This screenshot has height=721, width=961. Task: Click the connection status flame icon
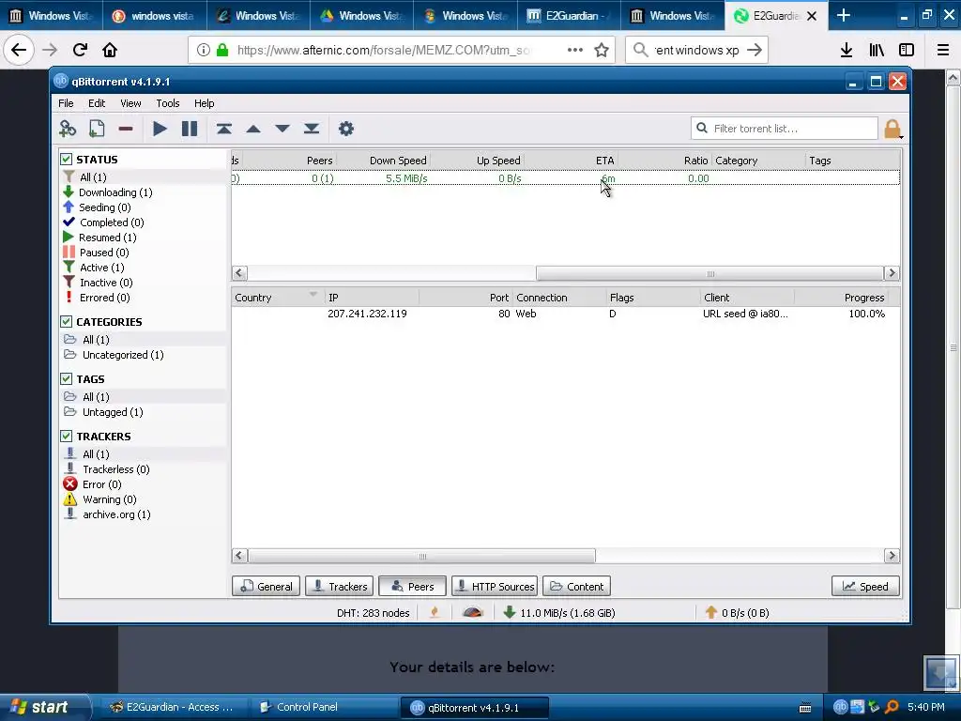[435, 612]
